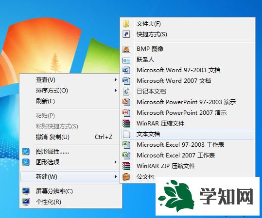
Task: Click the Excel 97-2003 worksheet icon
Action: point(126,145)
